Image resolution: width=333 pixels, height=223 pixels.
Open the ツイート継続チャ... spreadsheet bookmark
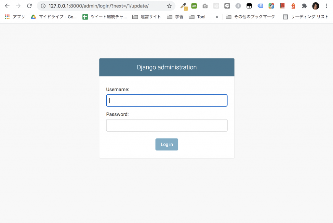[104, 17]
